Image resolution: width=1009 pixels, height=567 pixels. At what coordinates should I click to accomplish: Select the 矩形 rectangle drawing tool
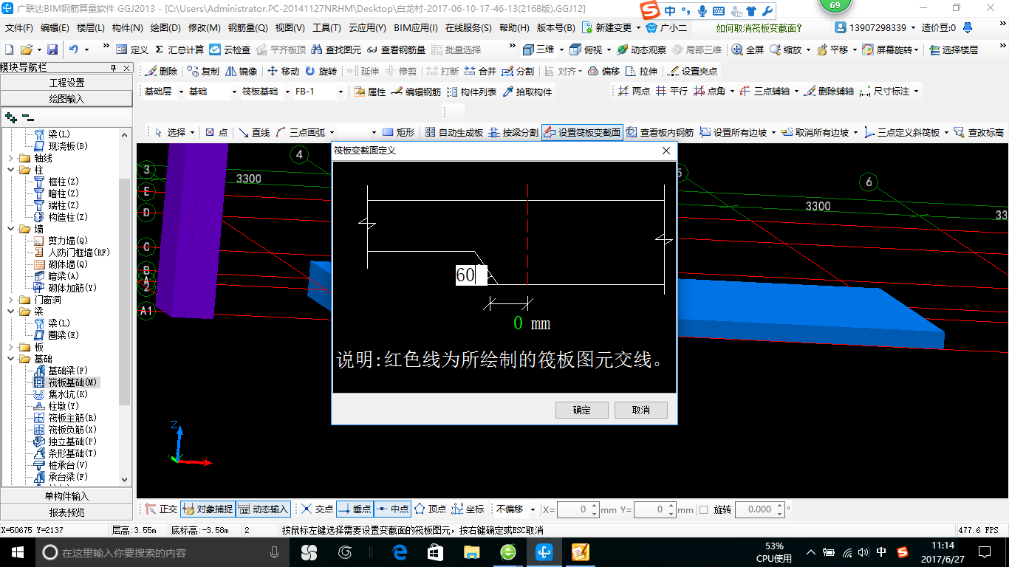click(x=398, y=133)
